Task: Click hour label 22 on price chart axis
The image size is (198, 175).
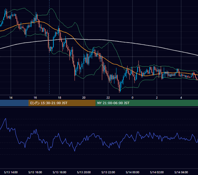Action: 108,98
